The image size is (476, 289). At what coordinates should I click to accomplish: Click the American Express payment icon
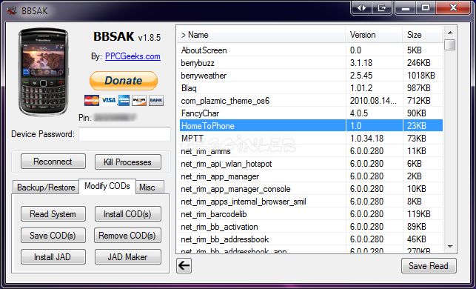click(x=124, y=100)
